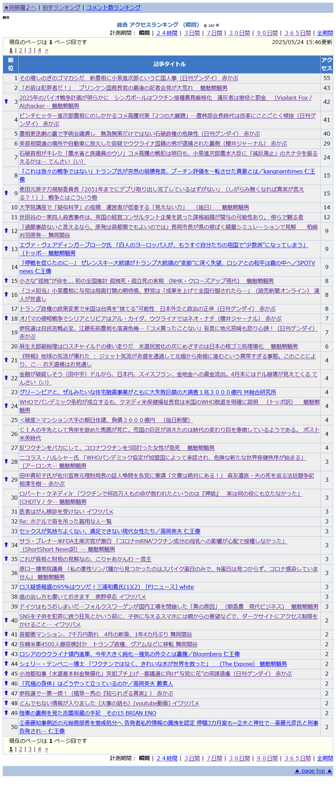
Task: Go to page 3 in top pagination
Action: tap(30, 50)
